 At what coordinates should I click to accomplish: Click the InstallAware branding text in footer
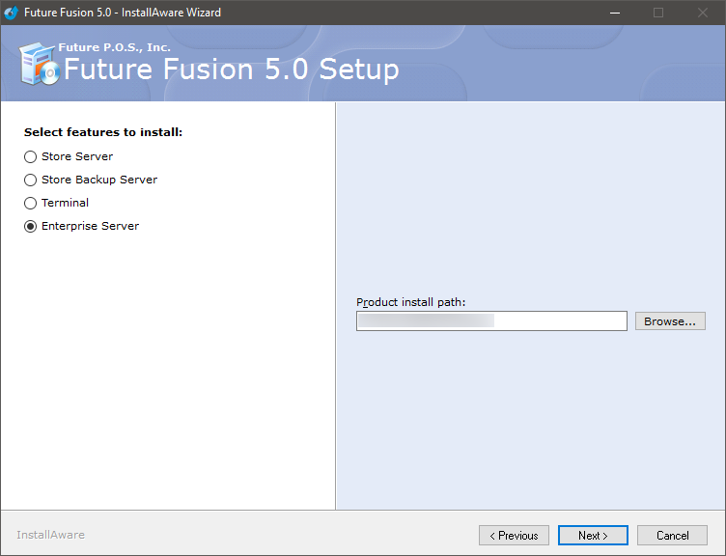tap(50, 535)
